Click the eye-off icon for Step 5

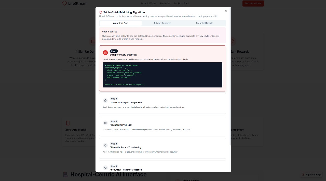coord(105,168)
